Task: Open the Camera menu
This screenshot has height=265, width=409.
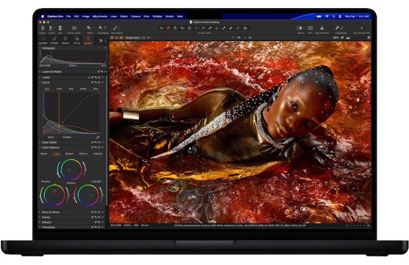Action: point(135,16)
